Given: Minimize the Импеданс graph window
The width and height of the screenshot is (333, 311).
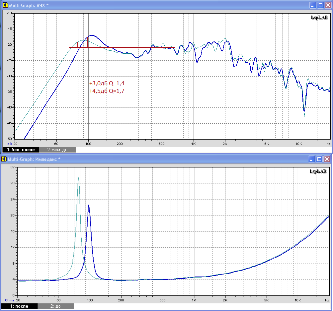Looking at the screenshot, I should point(313,159).
